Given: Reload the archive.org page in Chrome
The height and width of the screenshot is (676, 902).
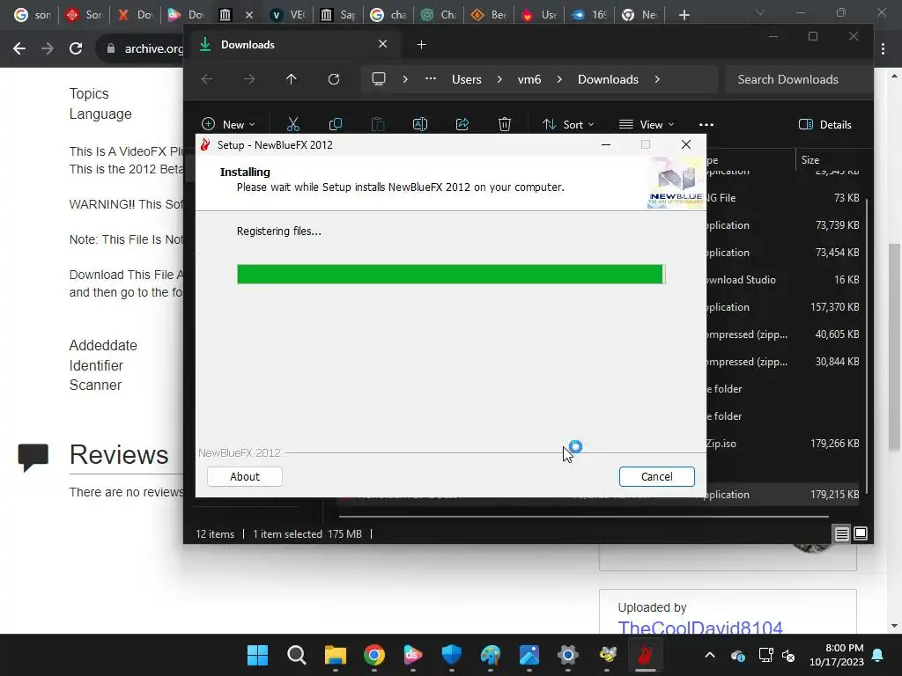Looking at the screenshot, I should (x=76, y=48).
